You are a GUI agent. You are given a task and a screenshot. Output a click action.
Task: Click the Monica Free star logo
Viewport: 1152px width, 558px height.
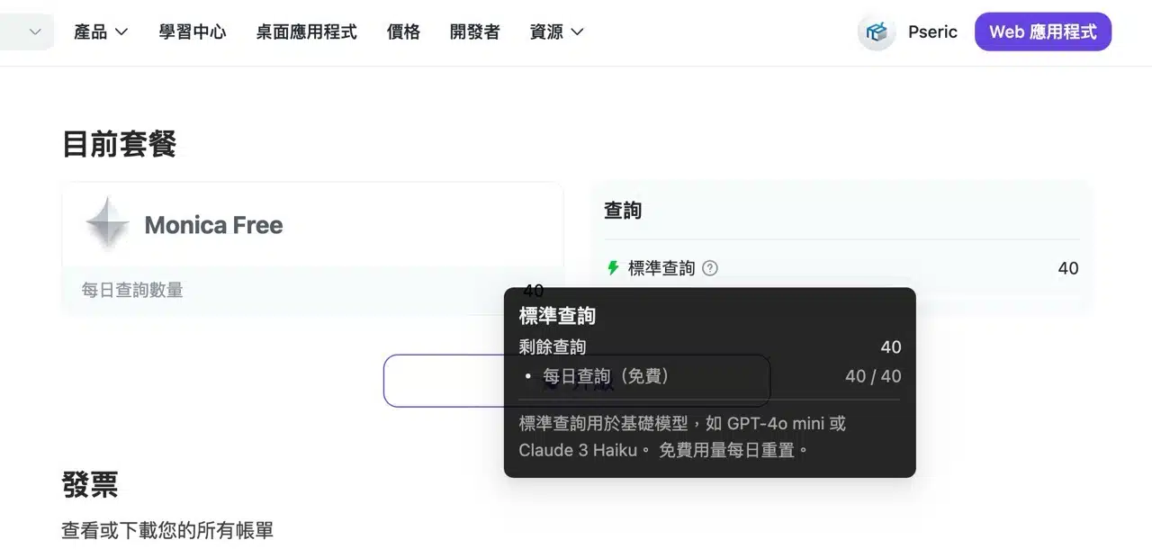(107, 223)
